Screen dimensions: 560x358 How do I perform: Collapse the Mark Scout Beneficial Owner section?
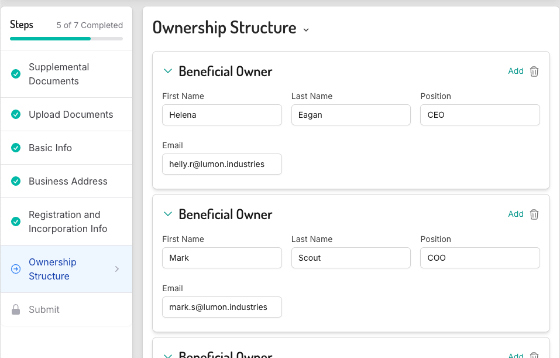coord(168,214)
